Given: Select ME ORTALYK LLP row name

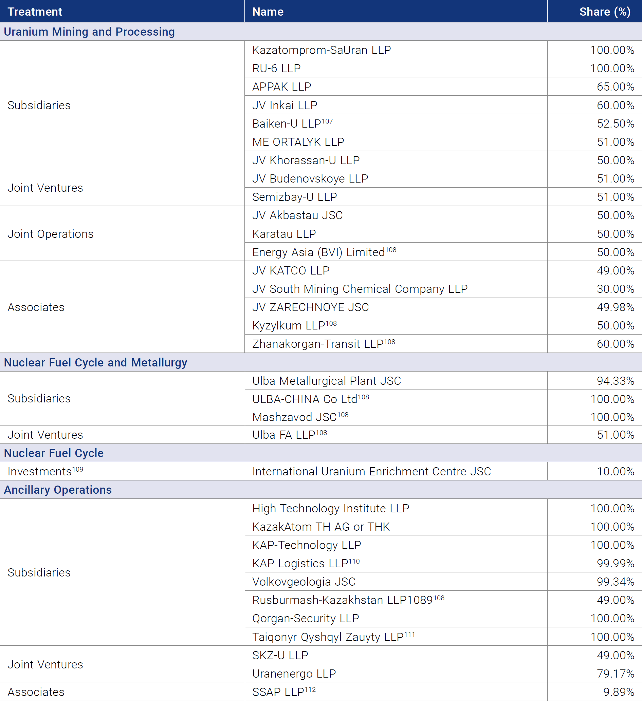Looking at the screenshot, I should [x=298, y=142].
